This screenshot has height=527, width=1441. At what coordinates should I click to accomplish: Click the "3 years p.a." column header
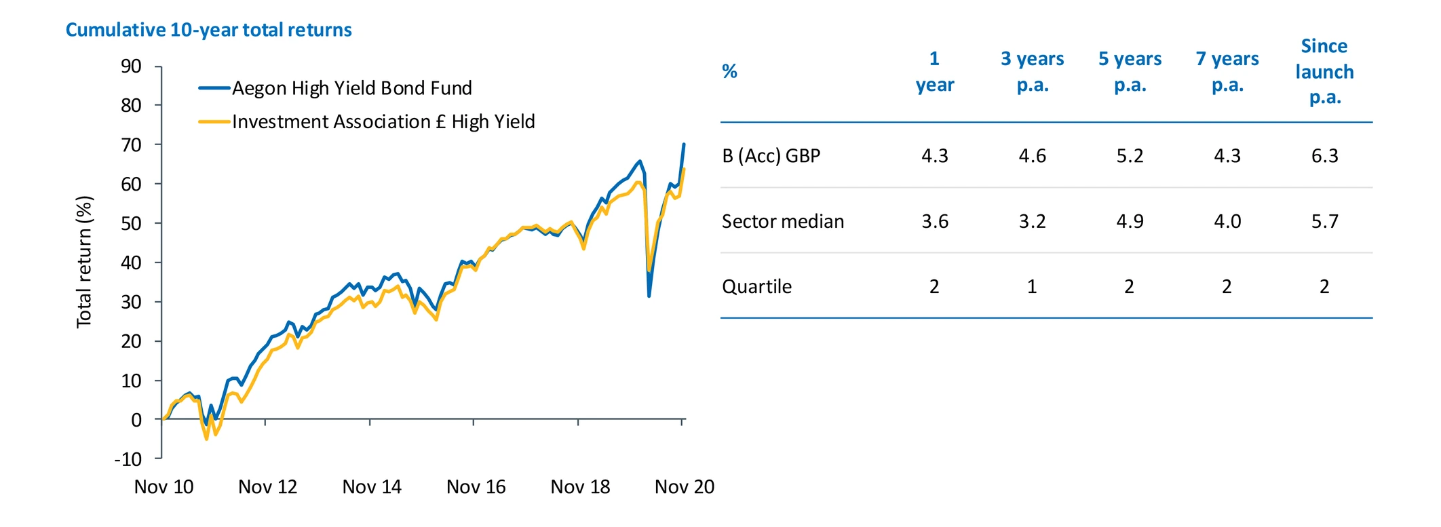click(1032, 72)
